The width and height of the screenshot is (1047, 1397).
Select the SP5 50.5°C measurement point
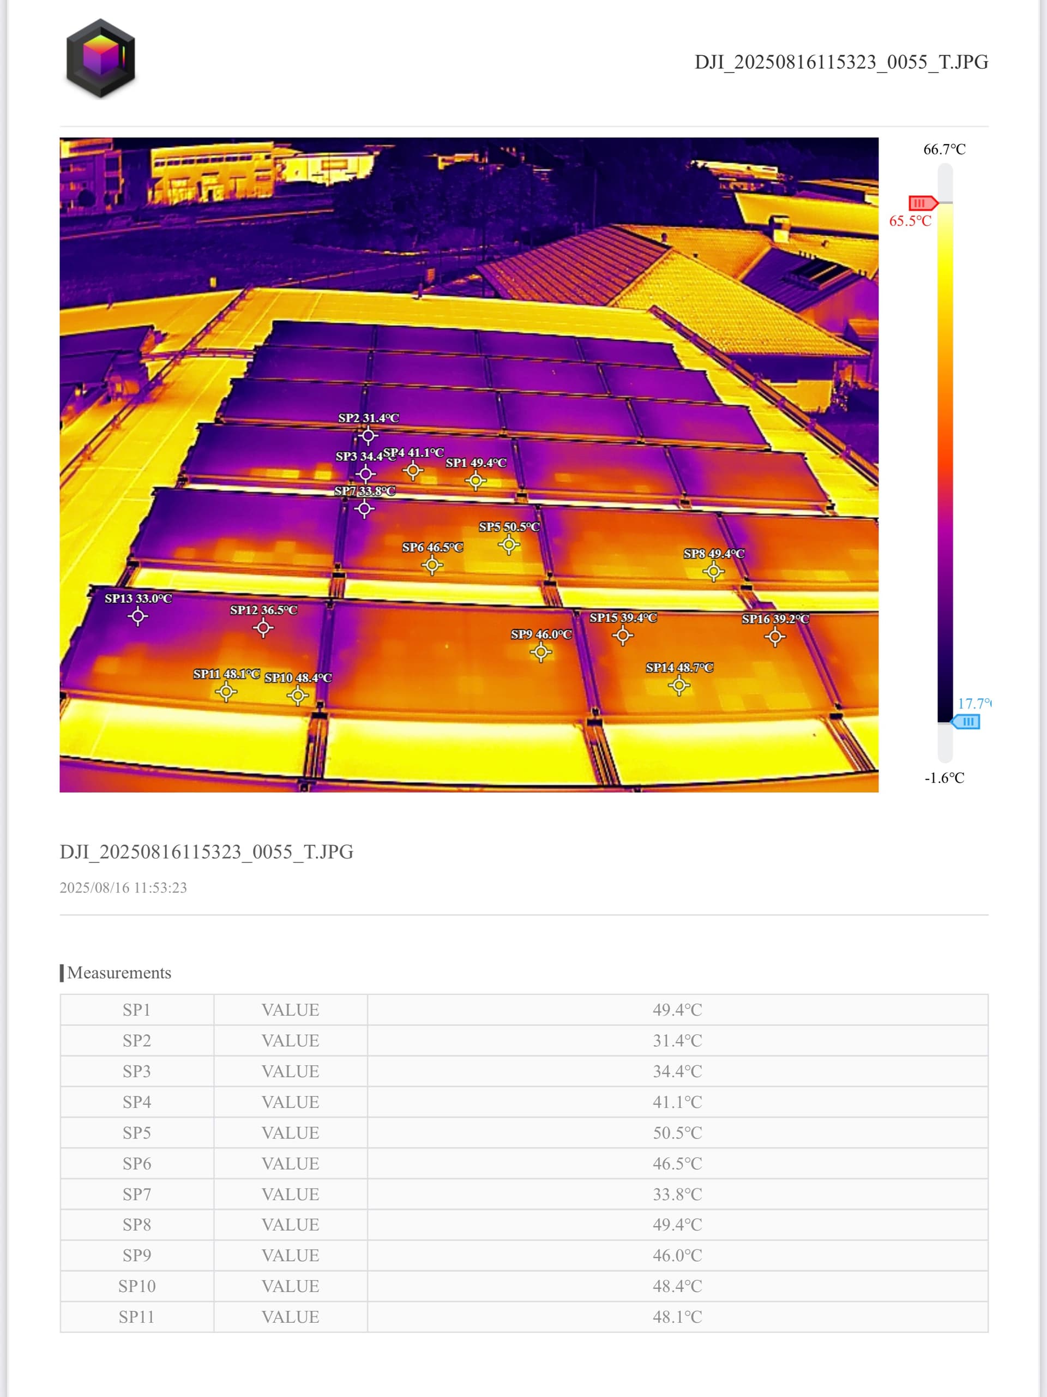(509, 544)
